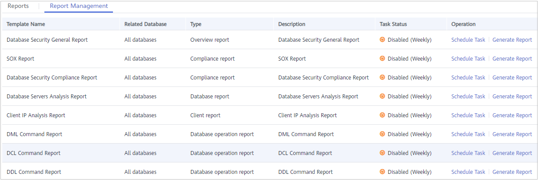Click the Task Status column header
Image resolution: width=538 pixels, height=180 pixels.
click(x=393, y=24)
